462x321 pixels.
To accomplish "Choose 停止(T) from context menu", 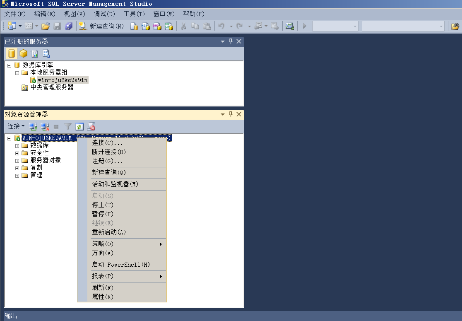I will click(122, 205).
